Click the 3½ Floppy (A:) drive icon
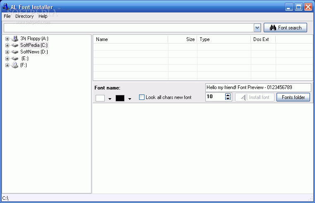 (14, 39)
